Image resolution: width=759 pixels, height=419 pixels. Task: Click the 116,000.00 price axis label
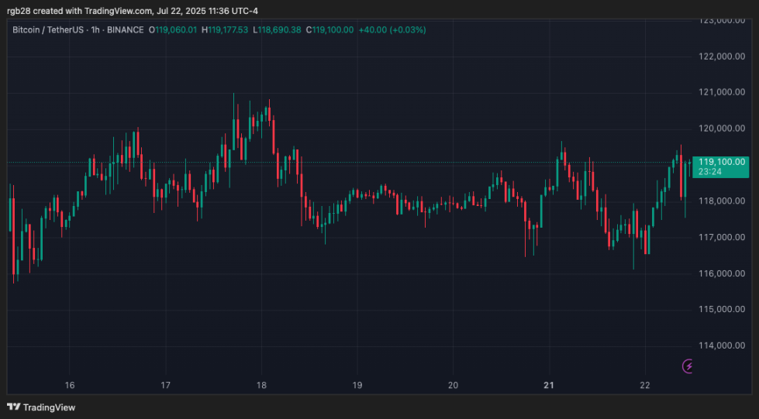click(721, 273)
